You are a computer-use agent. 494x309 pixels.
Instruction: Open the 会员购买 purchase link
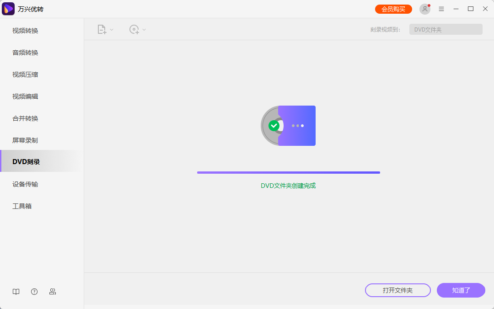click(393, 9)
